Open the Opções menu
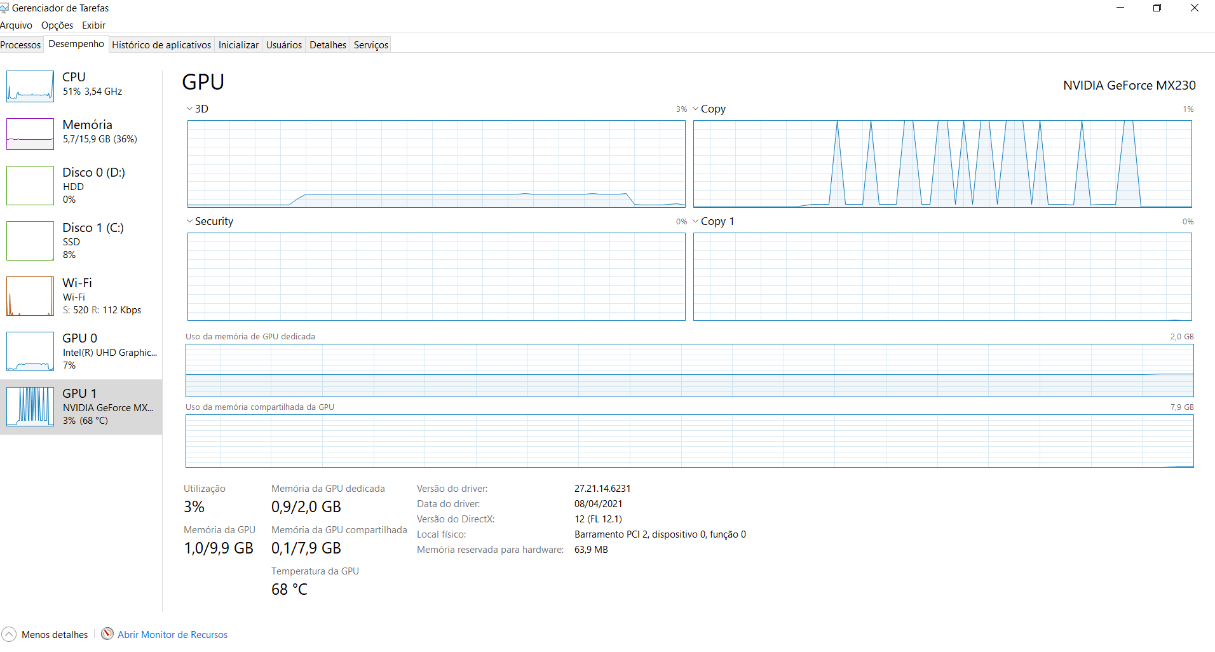This screenshot has height=652, width=1215. pos(57,25)
